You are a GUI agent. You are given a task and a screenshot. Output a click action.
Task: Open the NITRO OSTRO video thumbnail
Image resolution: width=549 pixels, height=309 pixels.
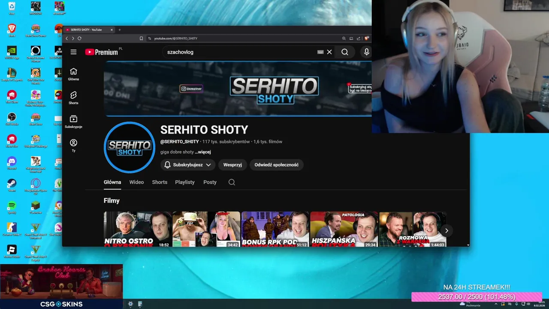click(x=138, y=229)
